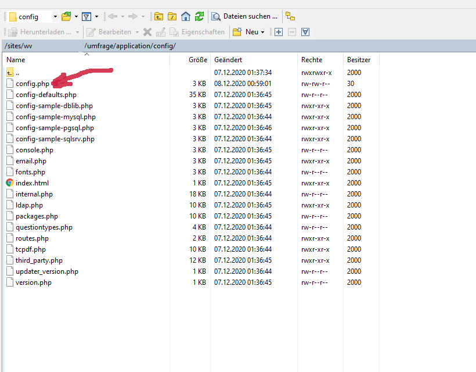The width and height of the screenshot is (476, 372).
Task: Expand the back history dropdown
Action: click(x=122, y=16)
